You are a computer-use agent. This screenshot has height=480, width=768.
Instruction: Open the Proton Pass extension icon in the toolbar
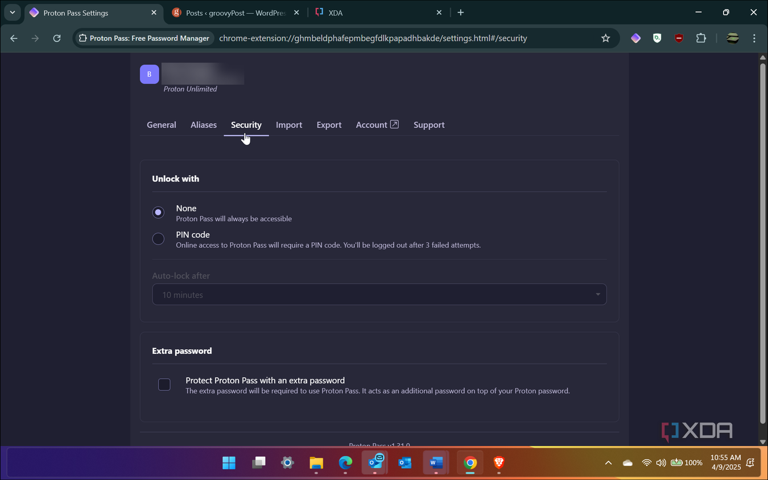click(635, 38)
